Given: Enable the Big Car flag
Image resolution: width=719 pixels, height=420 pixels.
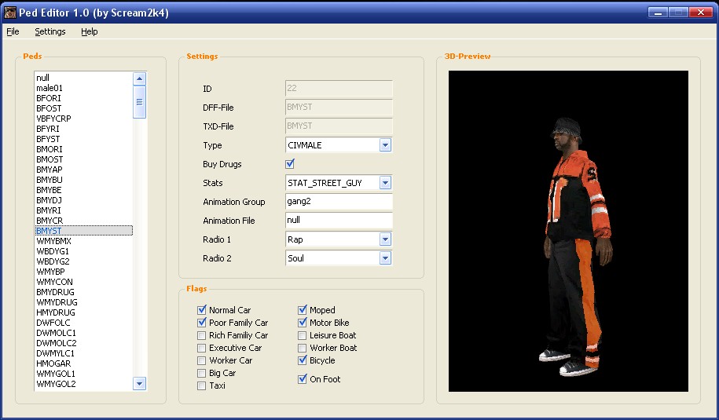Looking at the screenshot, I should point(202,373).
